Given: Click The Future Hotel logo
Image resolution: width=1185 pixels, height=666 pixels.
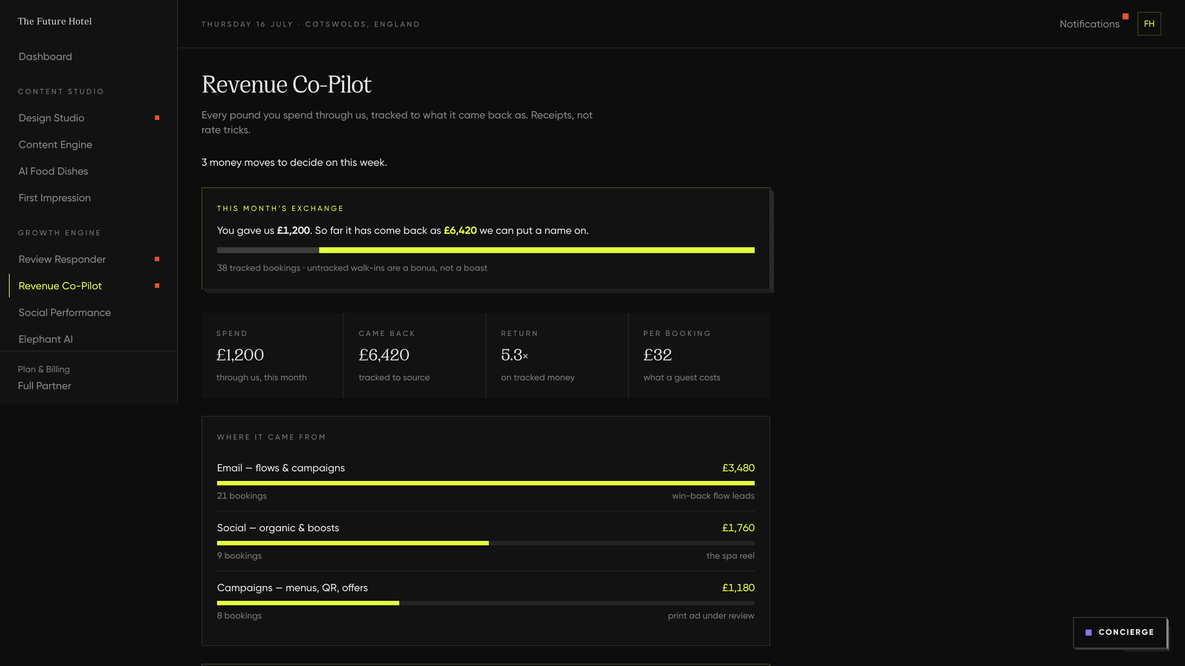Looking at the screenshot, I should pyautogui.click(x=55, y=21).
